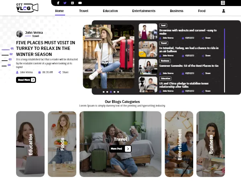Open the Education category card
This screenshot has width=241, height=181.
[x=30, y=144]
